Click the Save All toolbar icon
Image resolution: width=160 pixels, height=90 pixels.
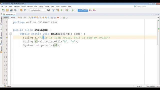15,10
